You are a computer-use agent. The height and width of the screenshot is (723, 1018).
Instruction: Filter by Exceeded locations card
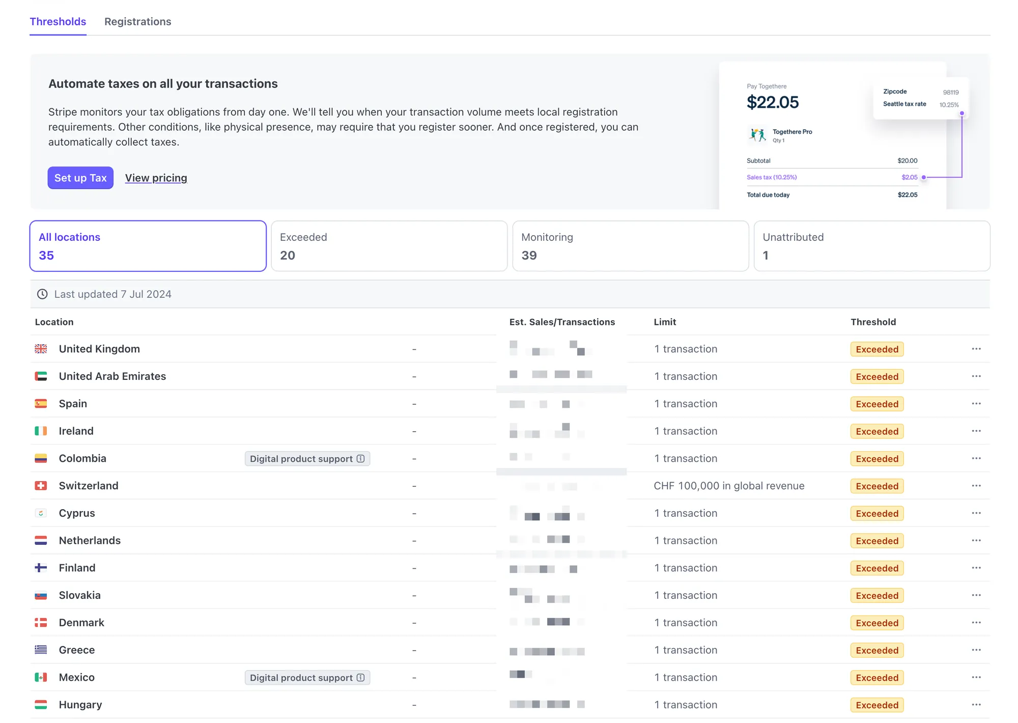389,246
